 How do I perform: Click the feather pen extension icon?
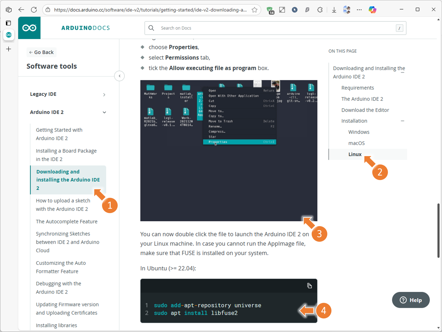click(307, 10)
